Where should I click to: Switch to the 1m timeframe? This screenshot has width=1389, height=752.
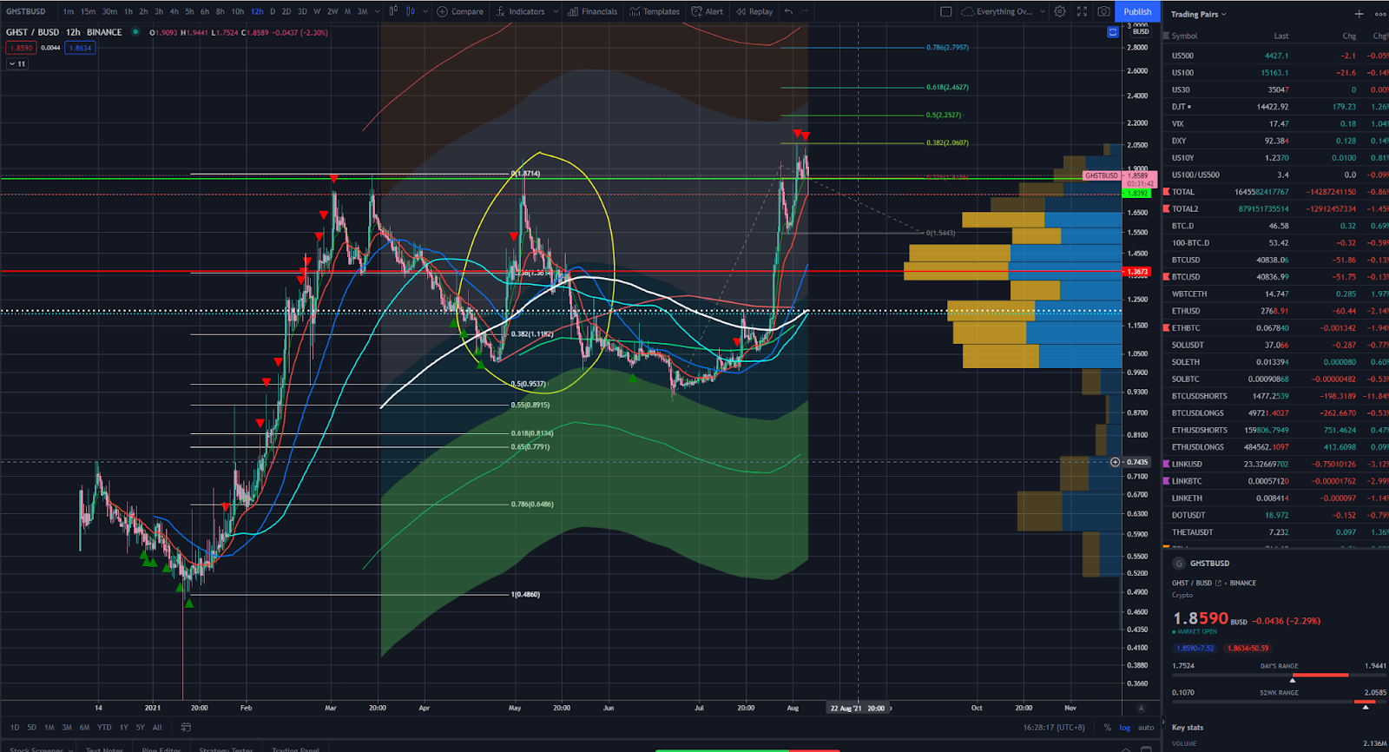click(69, 11)
